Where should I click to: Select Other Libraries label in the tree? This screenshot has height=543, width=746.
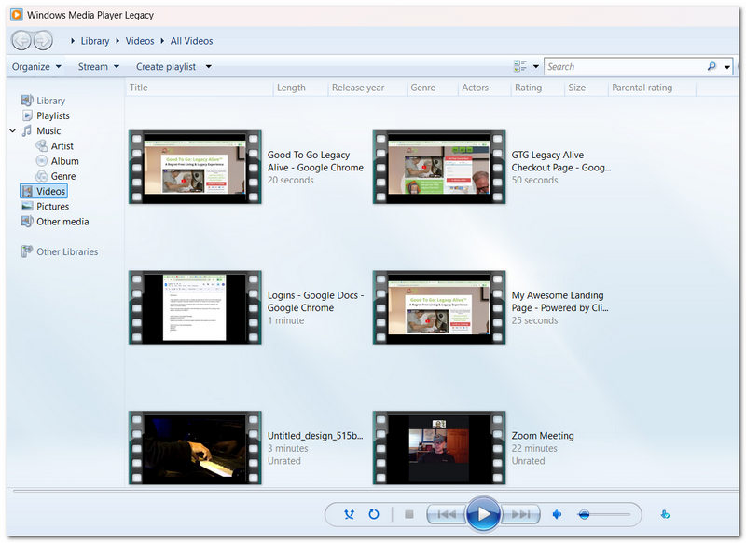pos(67,251)
